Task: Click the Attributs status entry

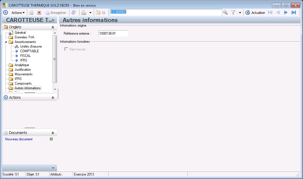Action: click(x=56, y=174)
